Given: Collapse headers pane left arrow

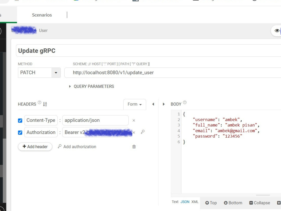Looking at the screenshot, I should point(153,104).
